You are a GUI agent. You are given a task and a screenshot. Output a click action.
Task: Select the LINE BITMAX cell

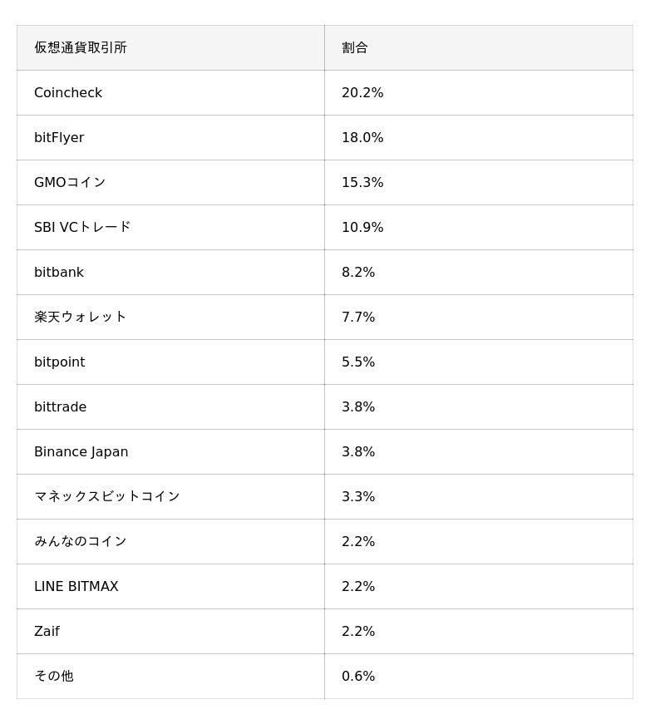click(x=76, y=586)
